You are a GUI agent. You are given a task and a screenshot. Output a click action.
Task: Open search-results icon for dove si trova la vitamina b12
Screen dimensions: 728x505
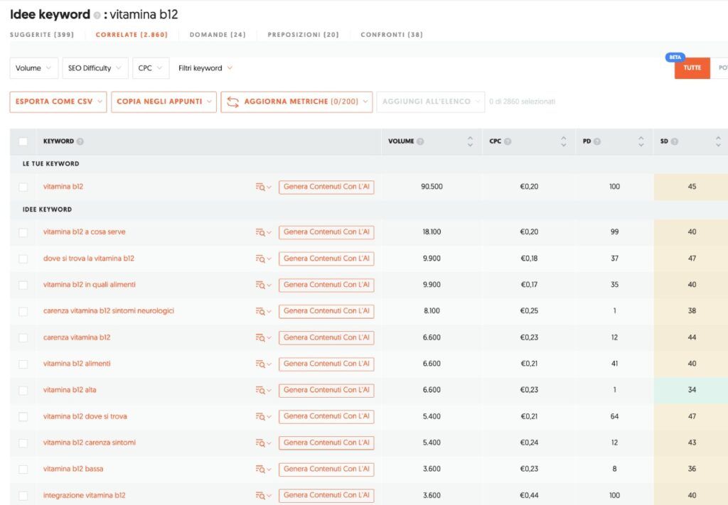(x=263, y=259)
